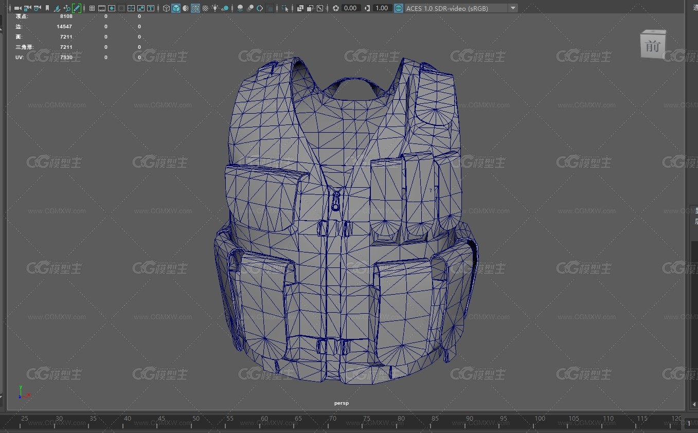Toggle X-Ray display icon
The height and width of the screenshot is (433, 698).
[300, 8]
